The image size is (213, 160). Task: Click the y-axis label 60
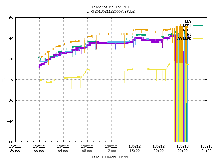11,18
